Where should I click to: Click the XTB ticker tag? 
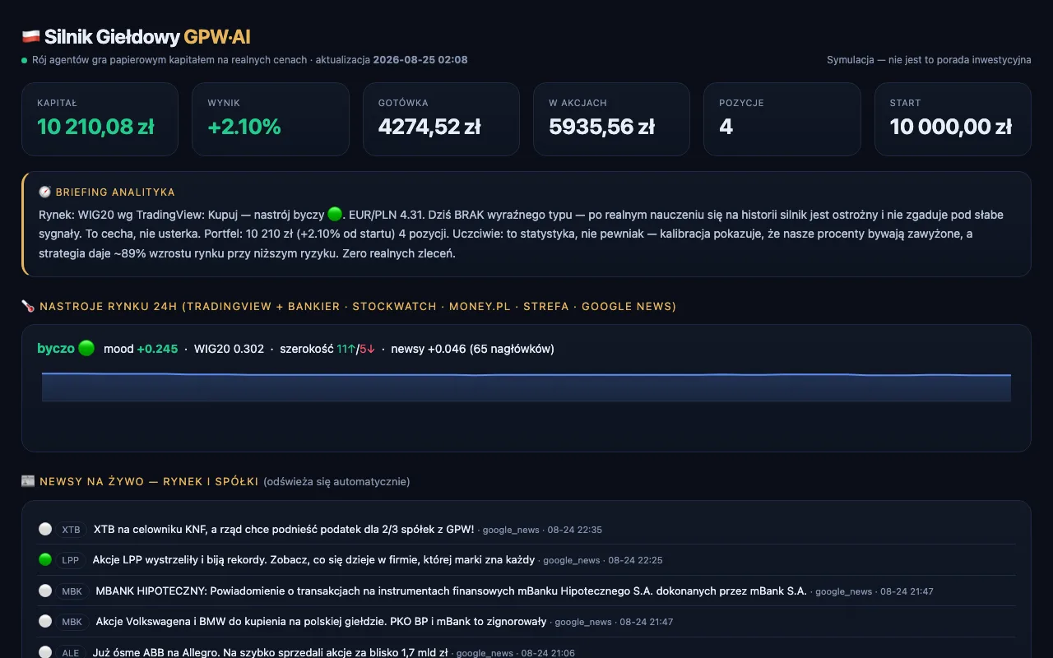click(x=72, y=530)
